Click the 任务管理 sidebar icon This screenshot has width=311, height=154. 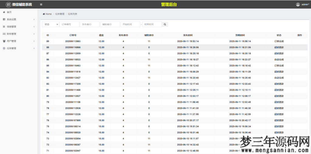pos(4,48)
